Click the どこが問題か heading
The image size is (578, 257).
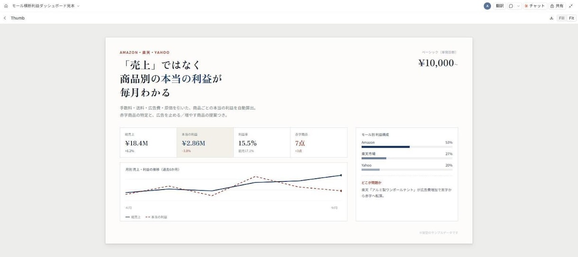(x=371, y=182)
